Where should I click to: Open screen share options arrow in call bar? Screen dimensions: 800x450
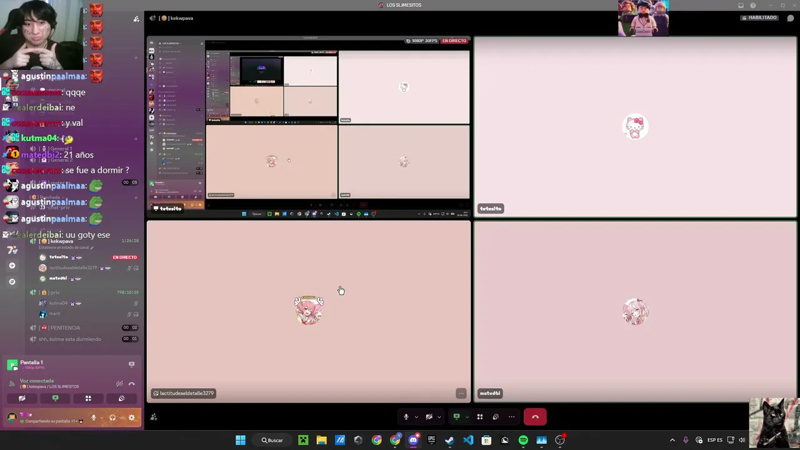(x=466, y=417)
